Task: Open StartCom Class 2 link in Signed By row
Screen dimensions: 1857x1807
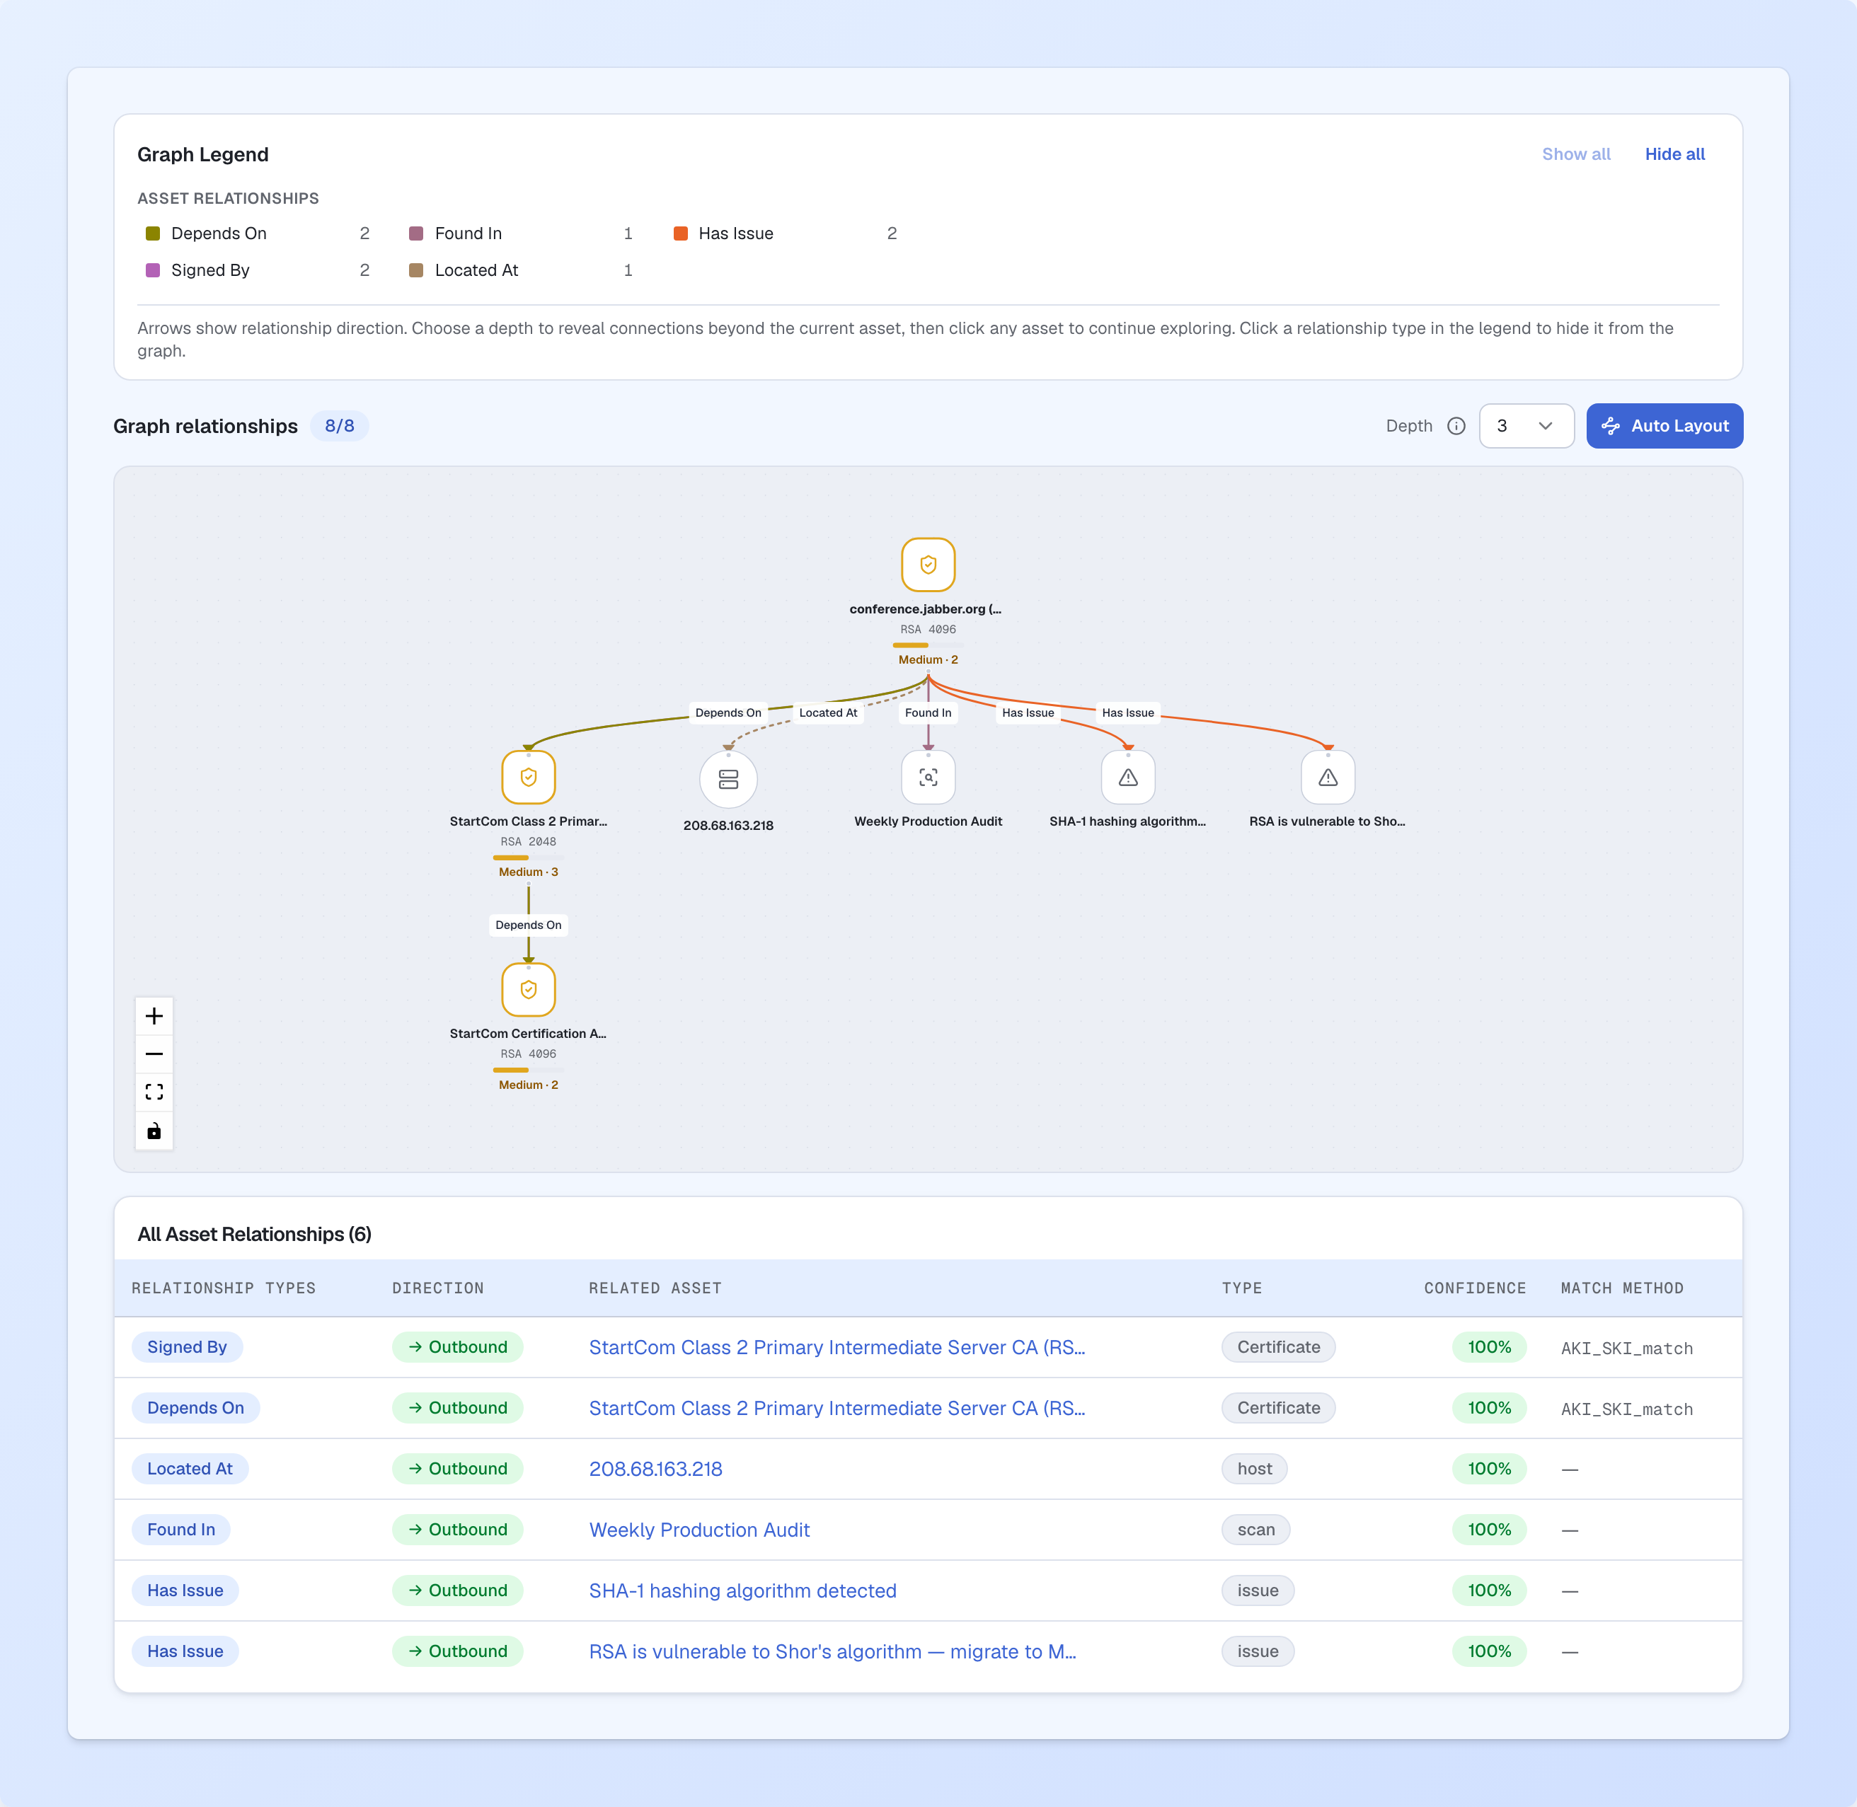Action: point(836,1348)
